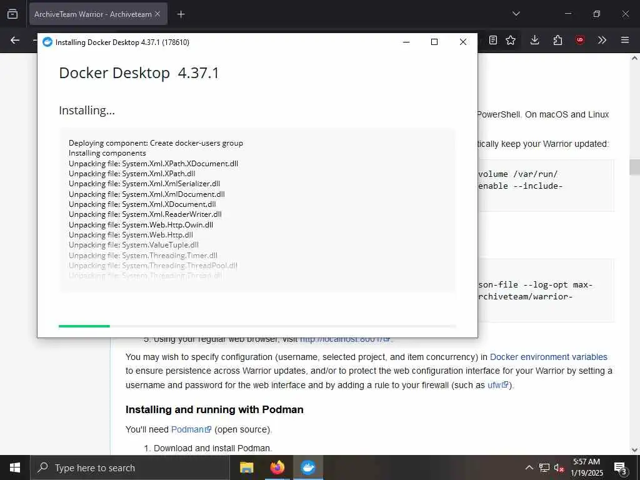The height and width of the screenshot is (480, 640).
Task: Click the System.Web.Http.Owin.dll log line
Action: point(141,225)
